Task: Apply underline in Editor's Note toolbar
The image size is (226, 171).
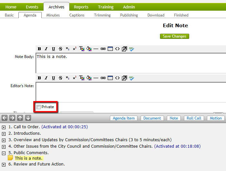Action: click(53, 78)
